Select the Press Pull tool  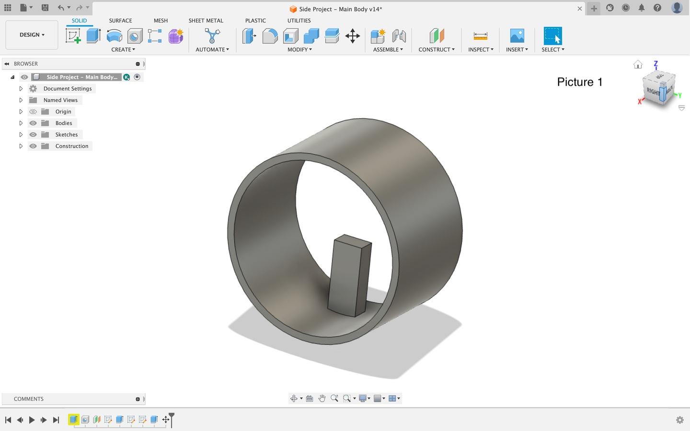pyautogui.click(x=249, y=36)
